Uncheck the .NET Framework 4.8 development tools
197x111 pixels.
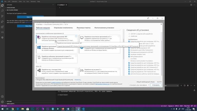[x=129, y=72]
